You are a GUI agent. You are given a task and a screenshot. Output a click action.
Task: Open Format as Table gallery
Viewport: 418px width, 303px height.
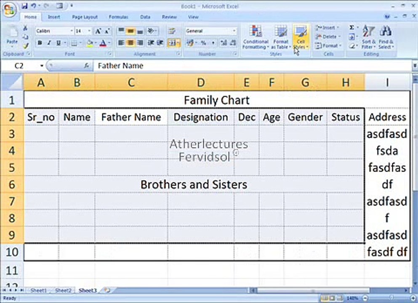click(x=281, y=37)
